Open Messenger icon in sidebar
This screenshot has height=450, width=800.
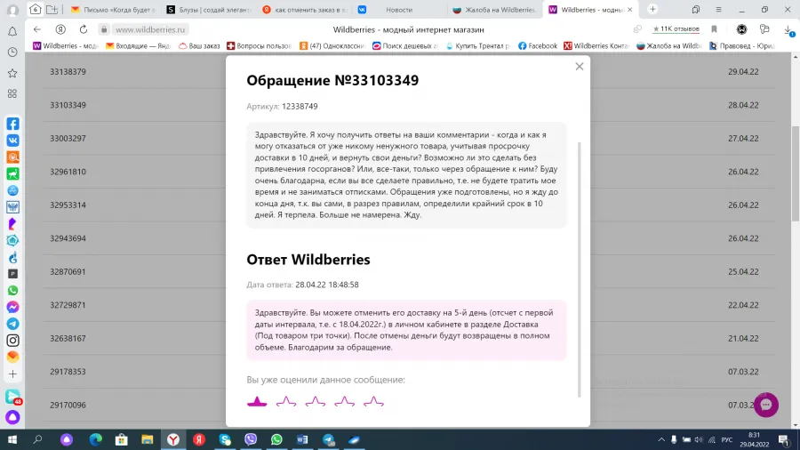pyautogui.click(x=12, y=307)
